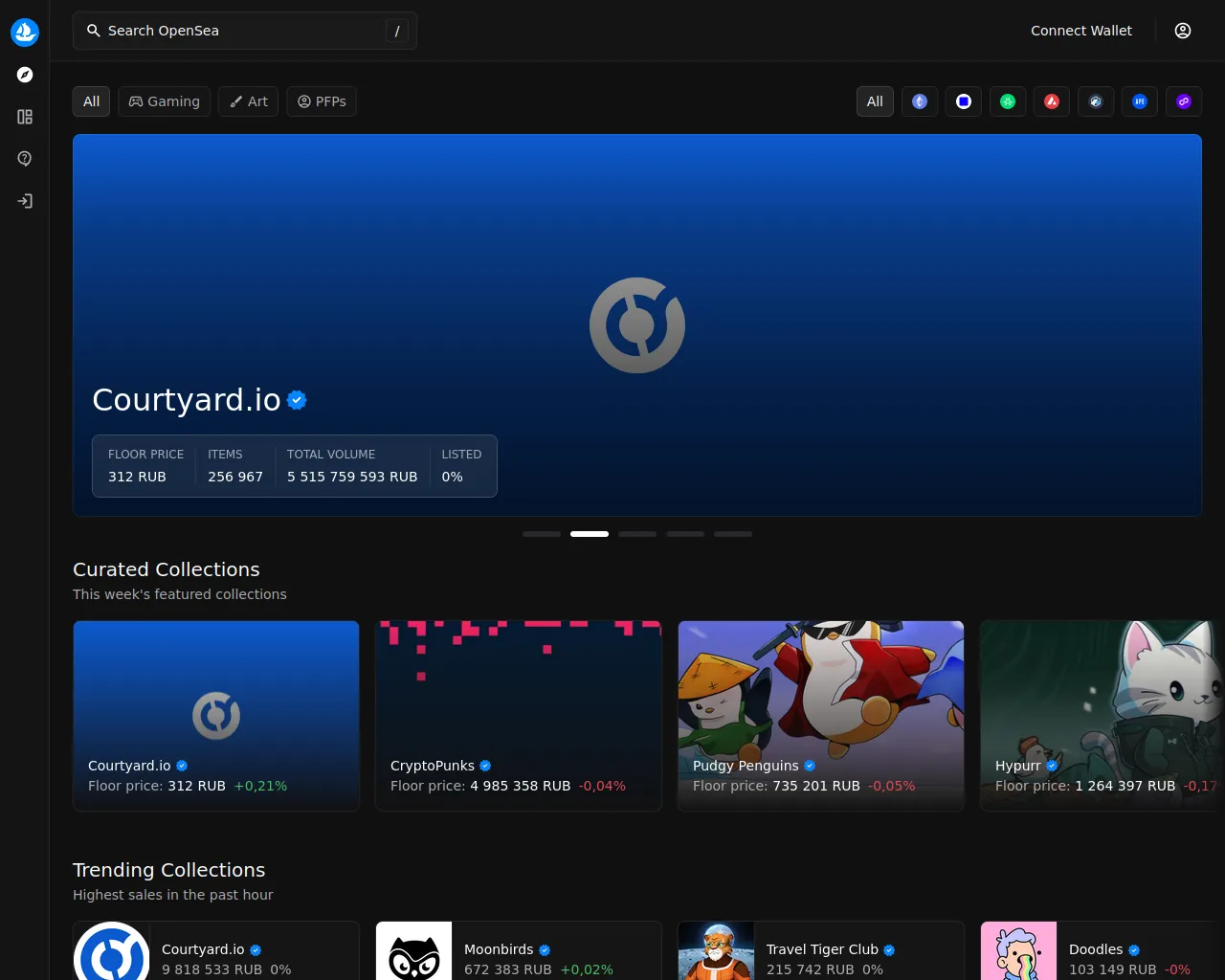Image resolution: width=1225 pixels, height=980 pixels.
Task: Click the "-0,05%" change on Pudgy Penguins
Action: 892,786
